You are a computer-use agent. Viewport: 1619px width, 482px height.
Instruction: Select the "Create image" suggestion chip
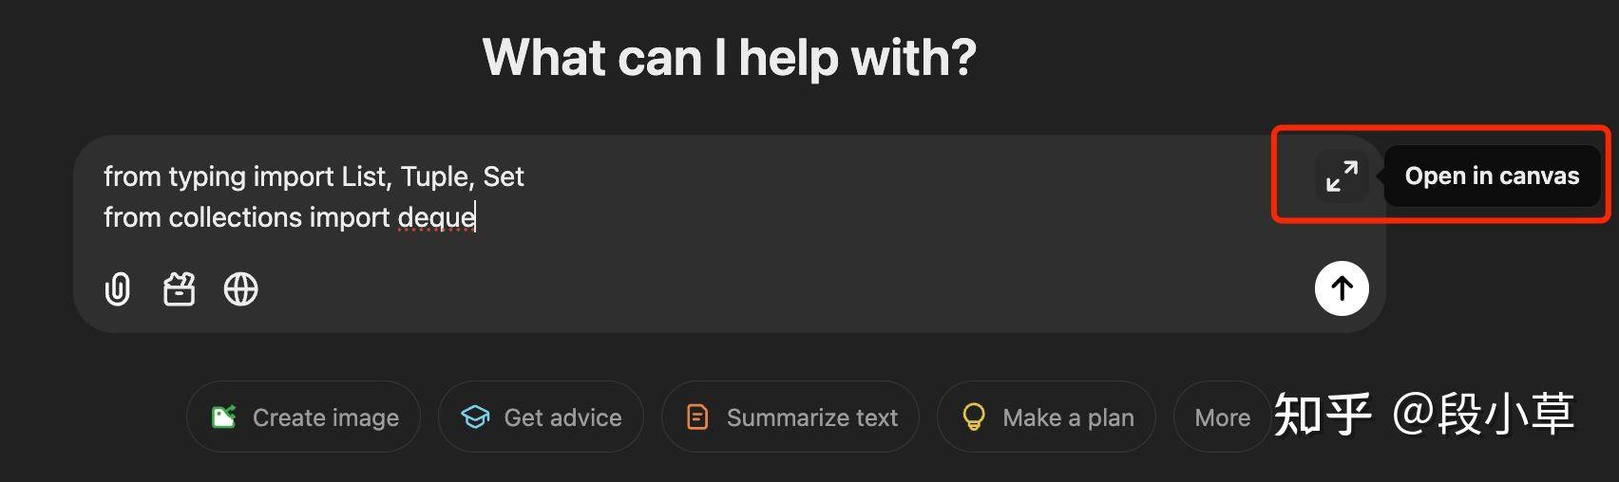304,417
